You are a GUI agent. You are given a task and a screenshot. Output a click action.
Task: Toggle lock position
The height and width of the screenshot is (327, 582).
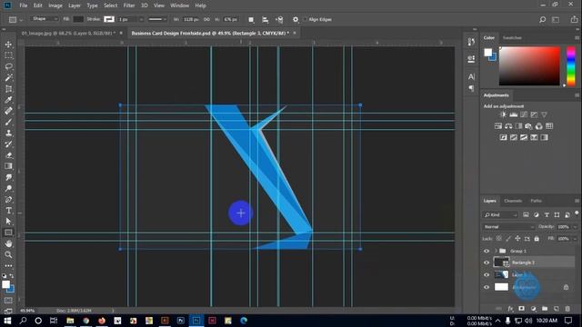point(517,238)
